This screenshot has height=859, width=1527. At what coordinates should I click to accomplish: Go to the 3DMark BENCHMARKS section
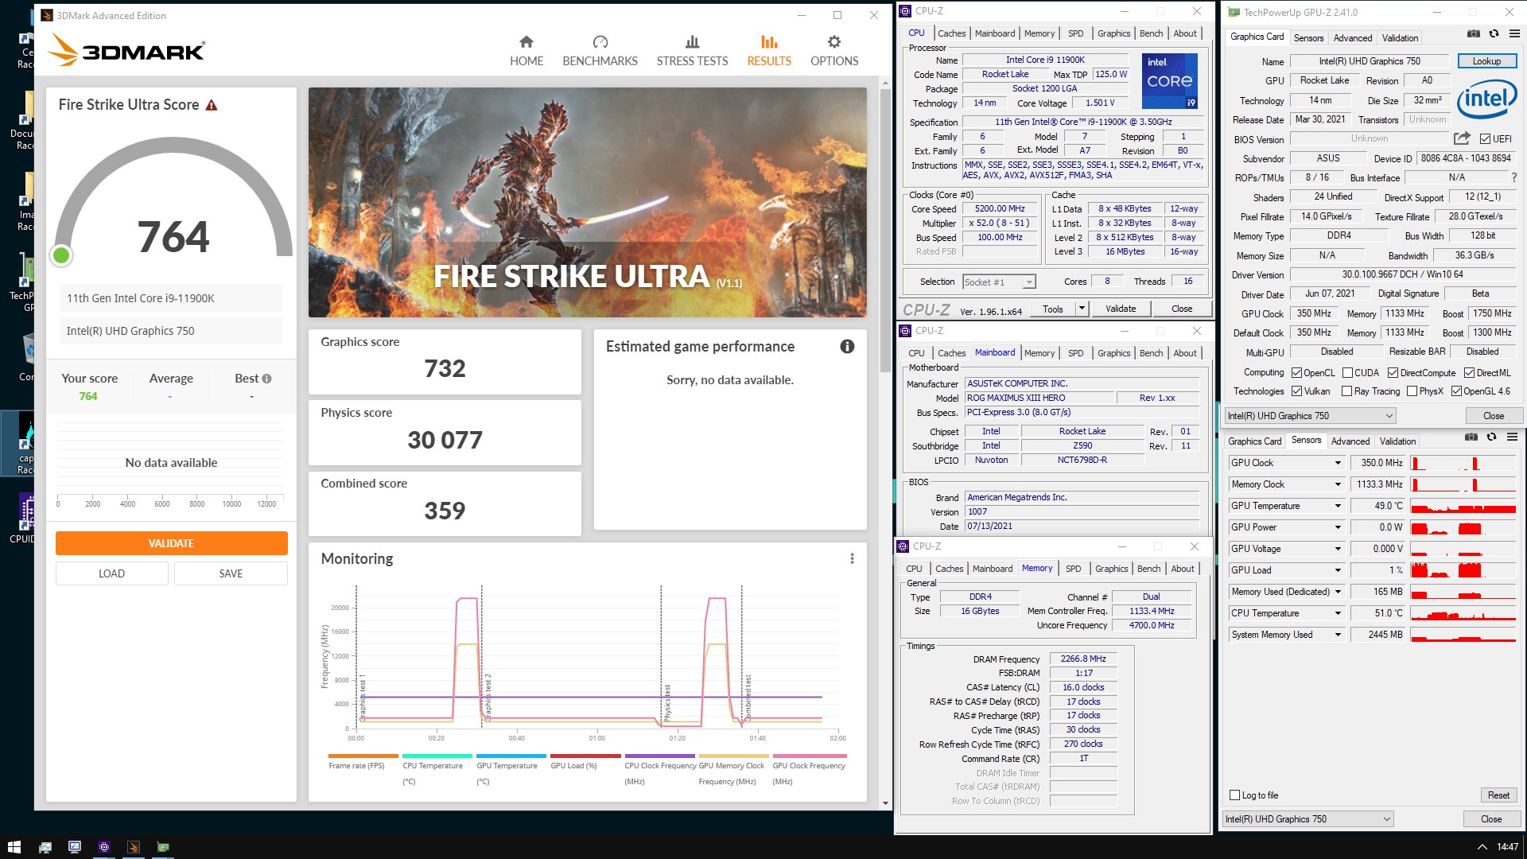click(x=600, y=51)
